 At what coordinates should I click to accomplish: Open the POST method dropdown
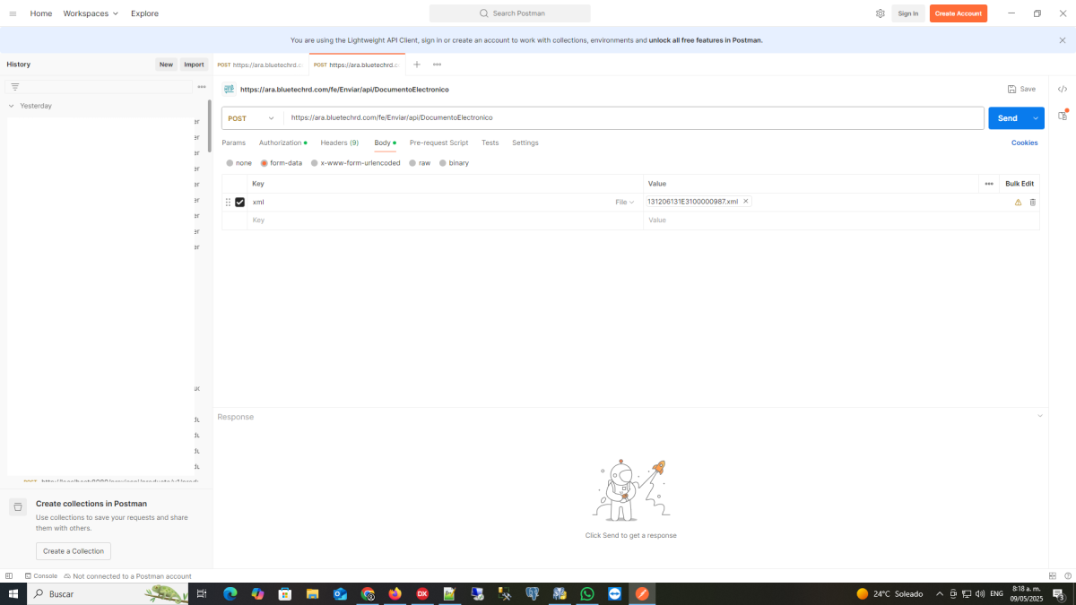[252, 118]
